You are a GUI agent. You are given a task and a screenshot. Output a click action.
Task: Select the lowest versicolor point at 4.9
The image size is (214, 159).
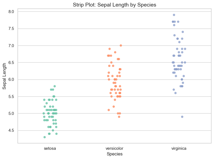point(119,117)
